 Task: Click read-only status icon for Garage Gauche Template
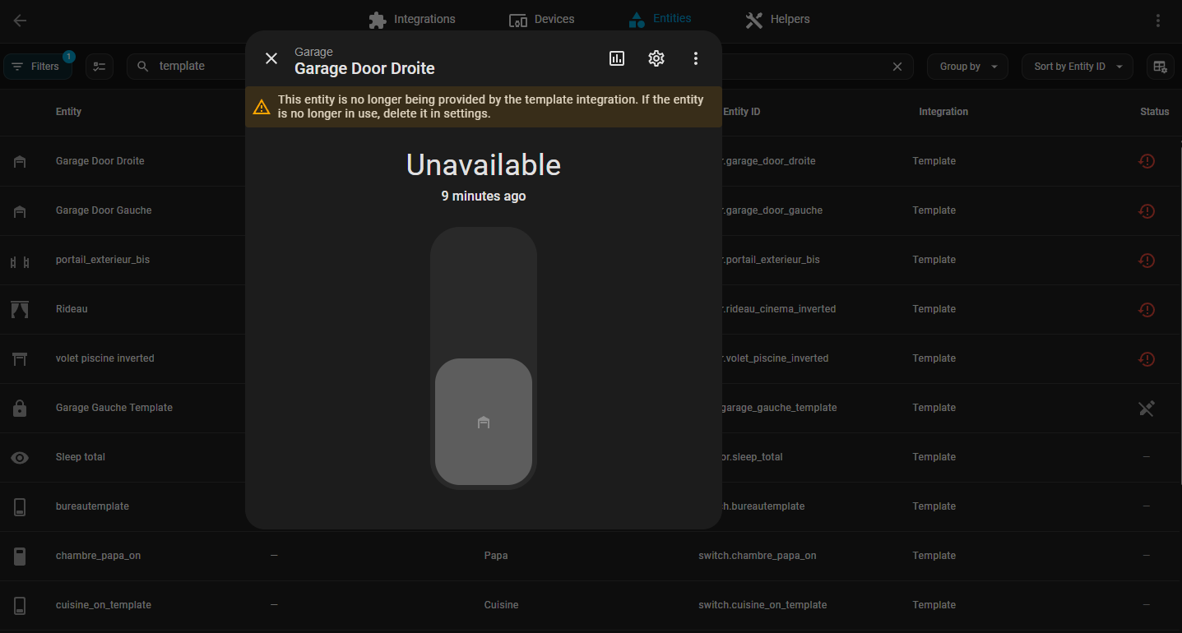pyautogui.click(x=1147, y=408)
